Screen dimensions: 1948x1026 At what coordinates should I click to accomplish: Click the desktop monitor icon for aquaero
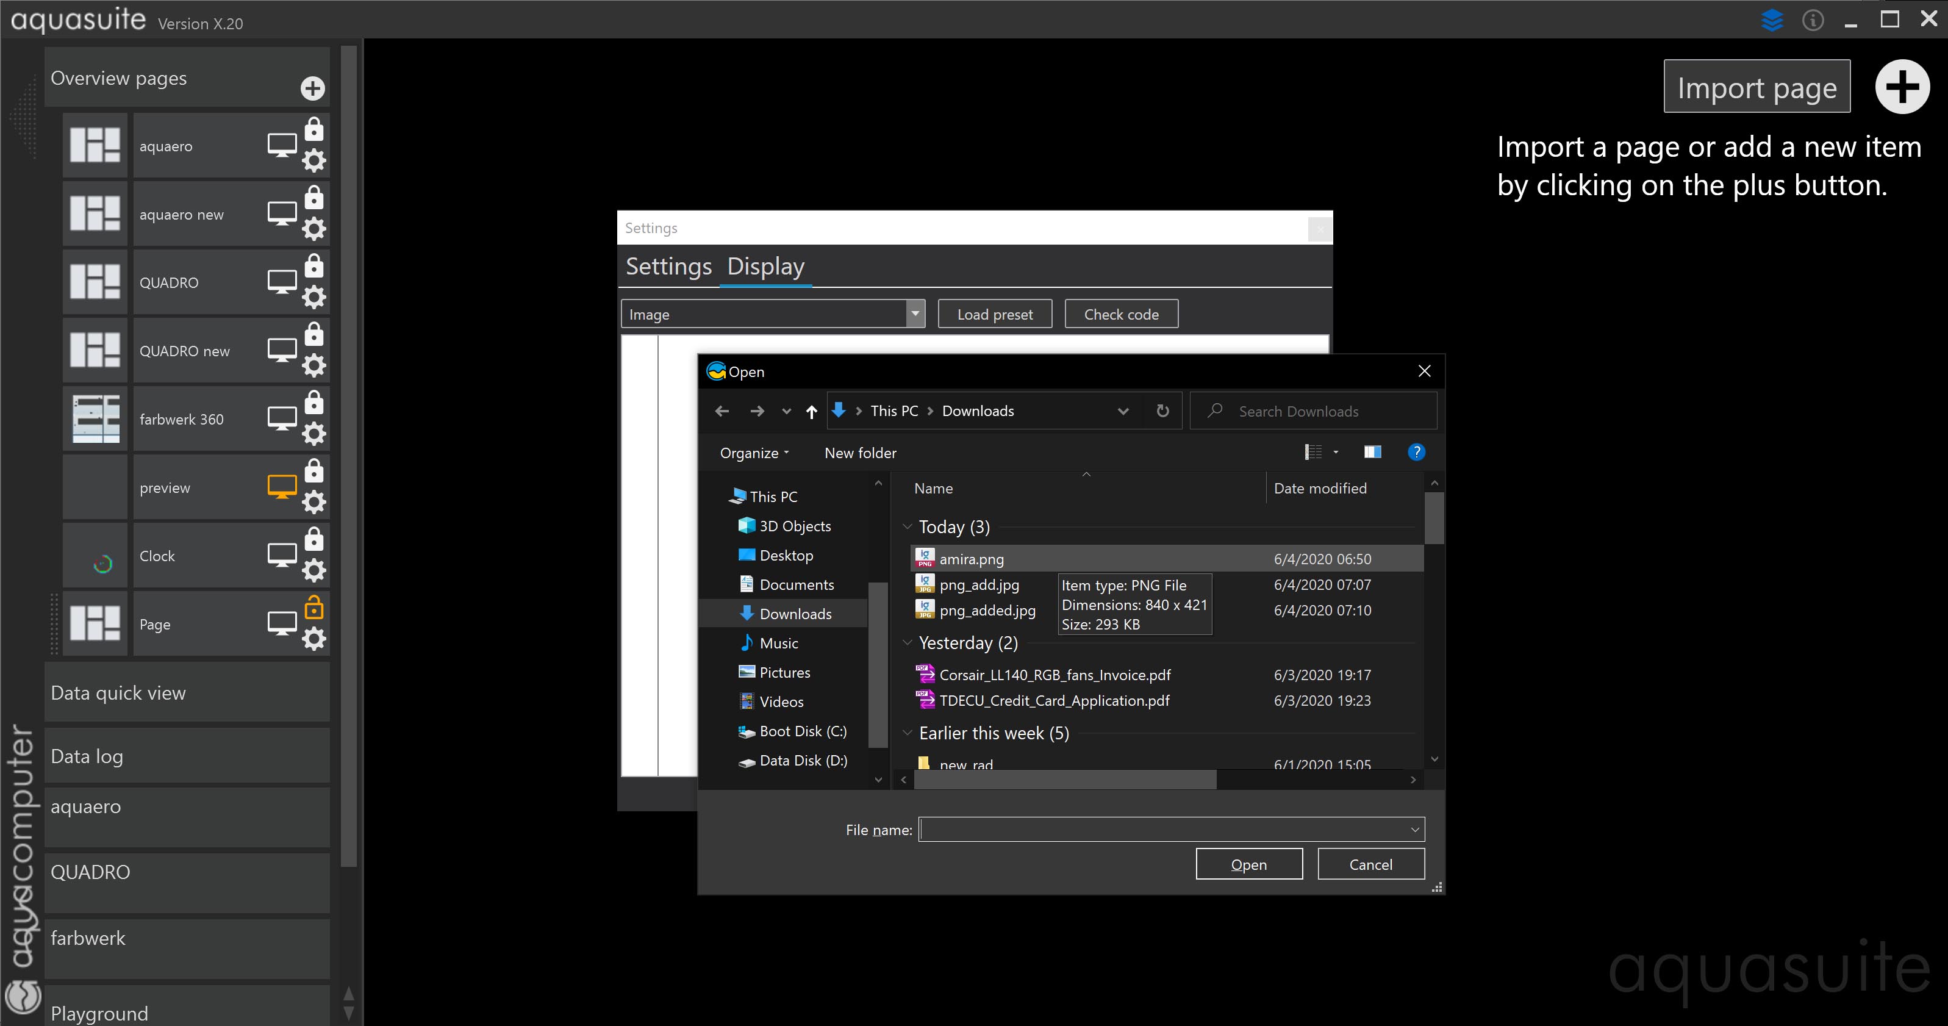(x=282, y=145)
